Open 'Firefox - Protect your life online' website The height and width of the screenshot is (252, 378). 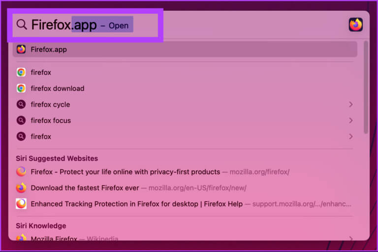tap(185, 172)
